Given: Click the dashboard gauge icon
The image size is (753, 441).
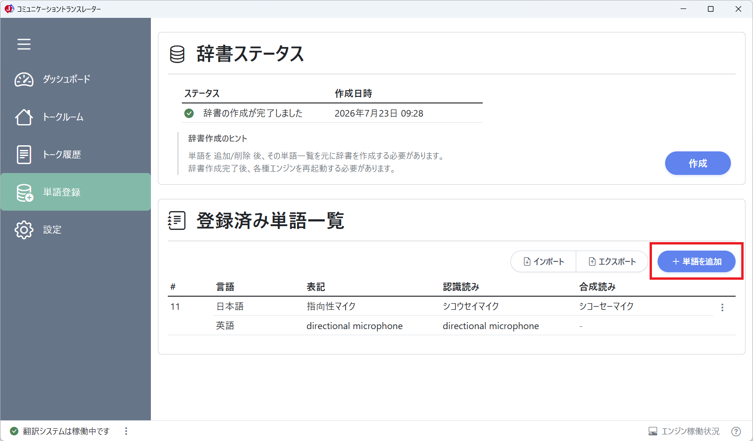Looking at the screenshot, I should coord(24,79).
